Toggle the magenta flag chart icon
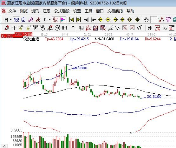 63,20
